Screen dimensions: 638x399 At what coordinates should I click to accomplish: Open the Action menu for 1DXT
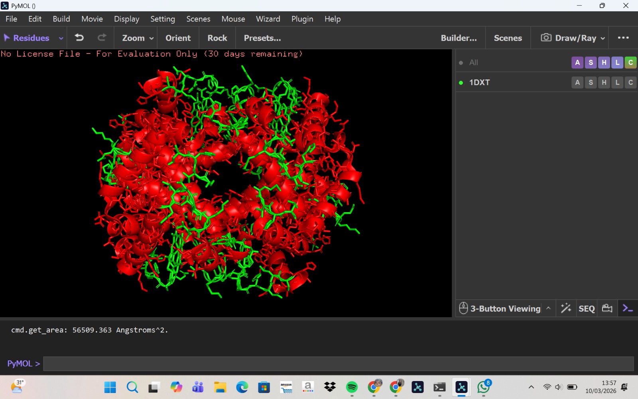click(x=577, y=83)
